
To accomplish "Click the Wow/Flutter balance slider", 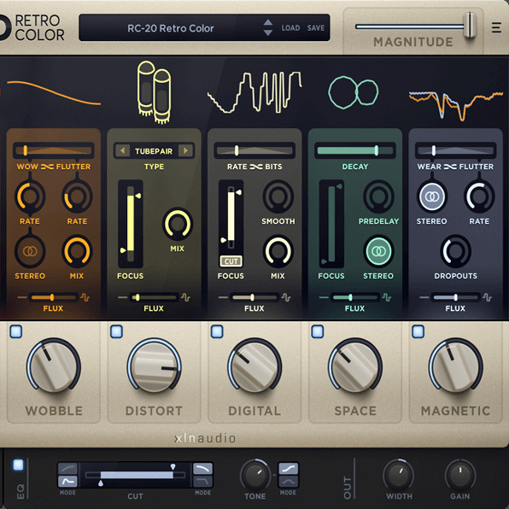I will pyautogui.click(x=54, y=150).
